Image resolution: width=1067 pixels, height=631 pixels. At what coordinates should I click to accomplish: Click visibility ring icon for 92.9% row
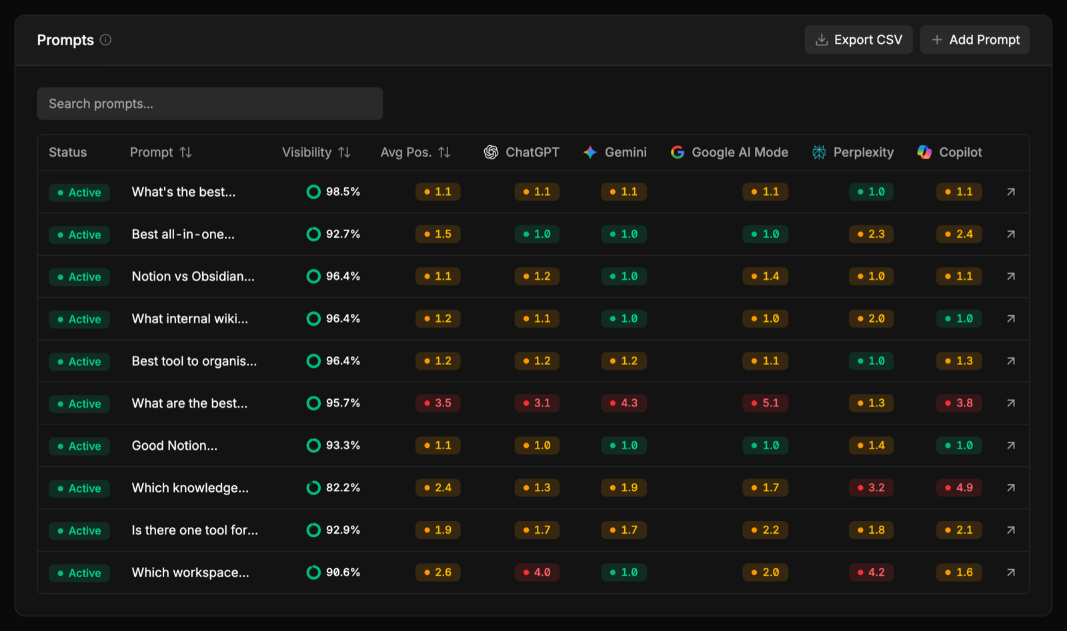coord(313,530)
